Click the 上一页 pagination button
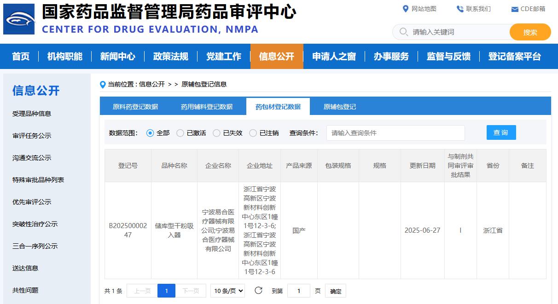 (x=142, y=291)
